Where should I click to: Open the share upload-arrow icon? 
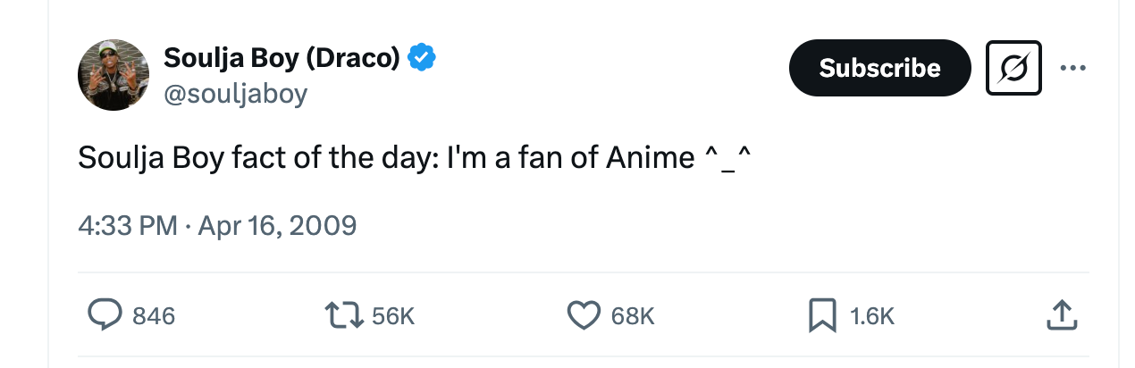point(1061,314)
